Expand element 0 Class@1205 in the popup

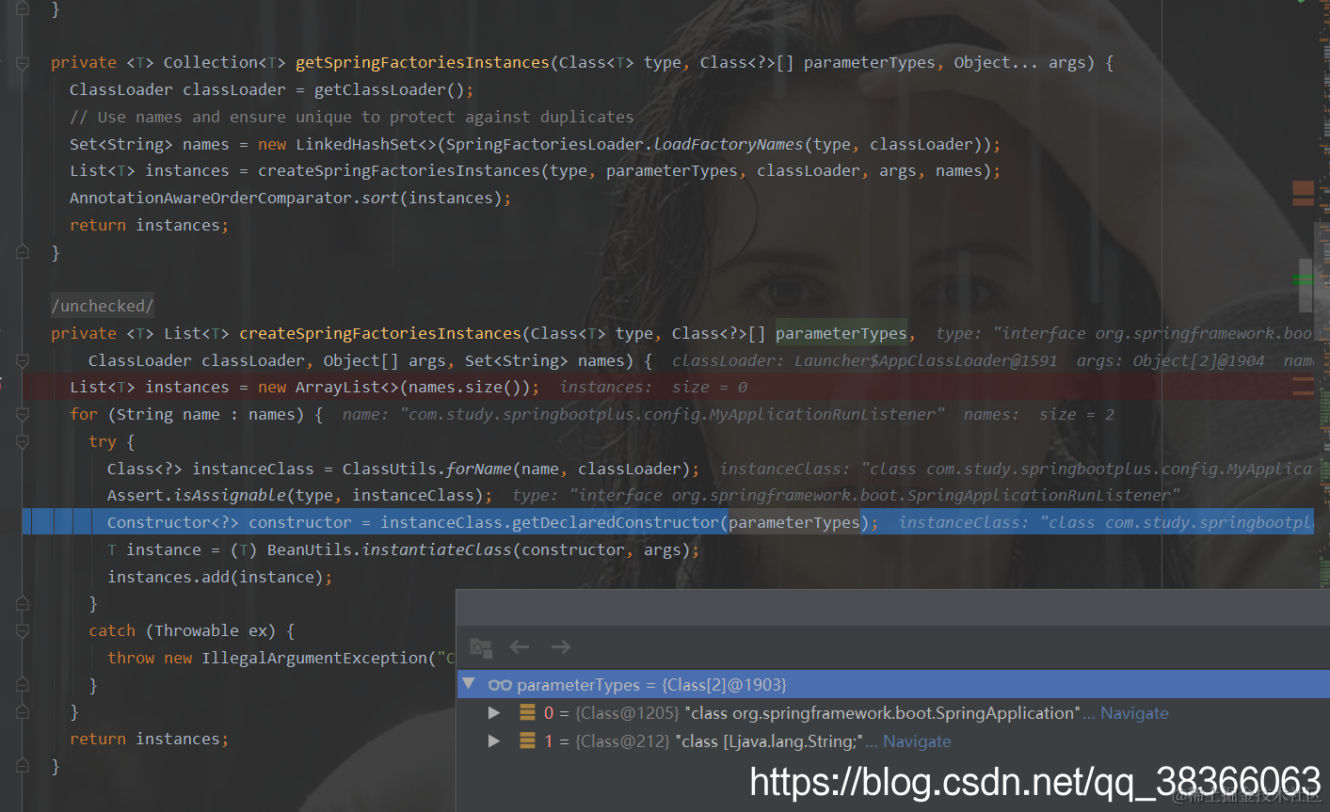(494, 713)
